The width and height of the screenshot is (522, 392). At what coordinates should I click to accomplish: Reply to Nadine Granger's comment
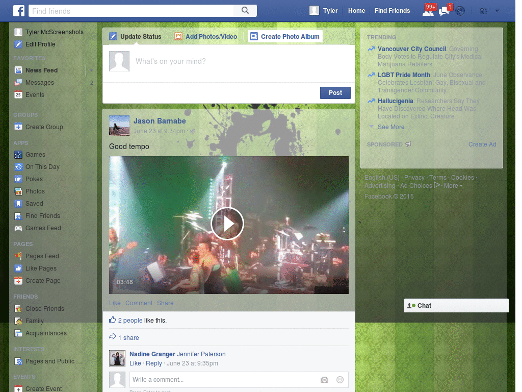154,363
